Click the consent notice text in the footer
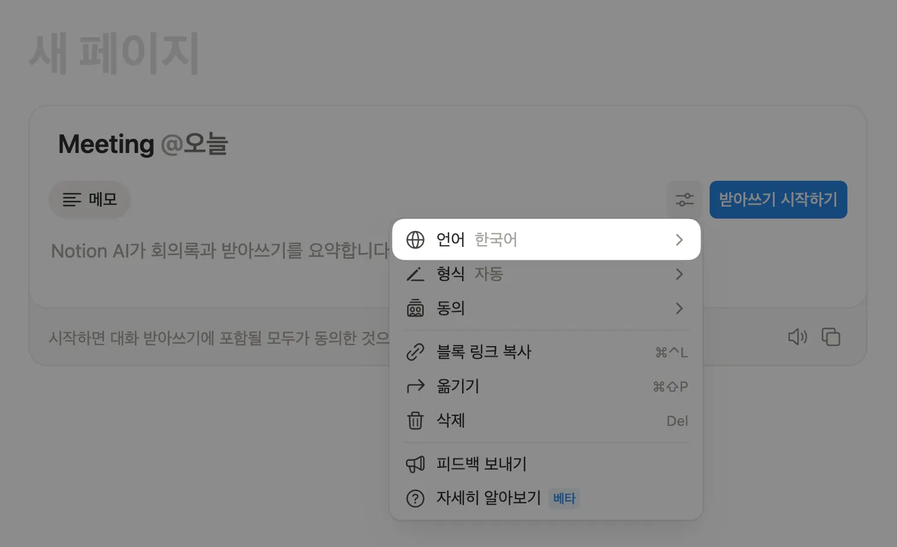This screenshot has height=547, width=897. coord(219,338)
